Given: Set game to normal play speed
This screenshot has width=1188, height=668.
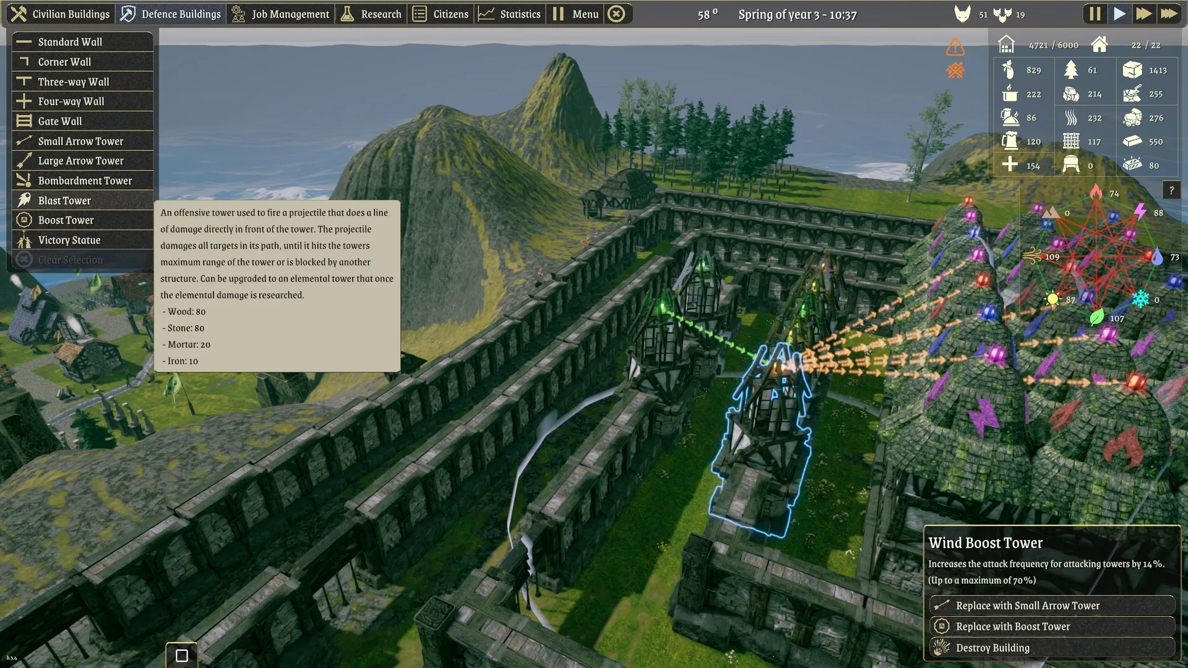Looking at the screenshot, I should pyautogui.click(x=1119, y=14).
